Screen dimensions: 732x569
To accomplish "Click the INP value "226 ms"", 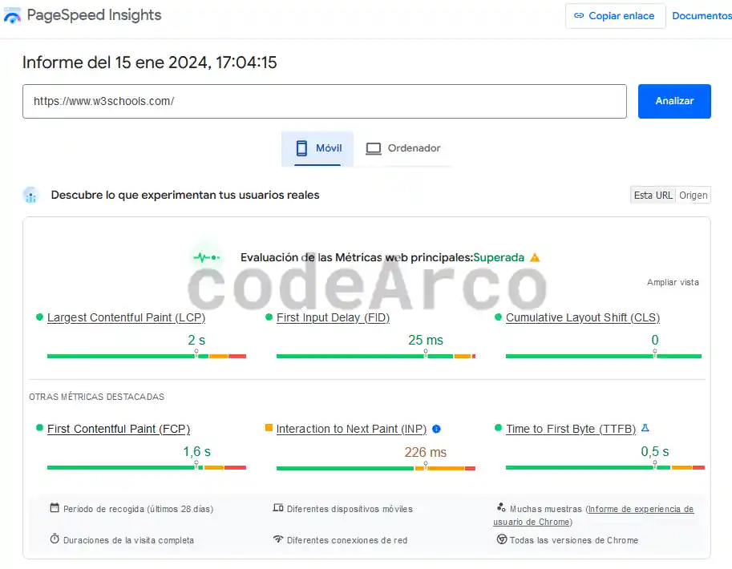I will [x=425, y=452].
